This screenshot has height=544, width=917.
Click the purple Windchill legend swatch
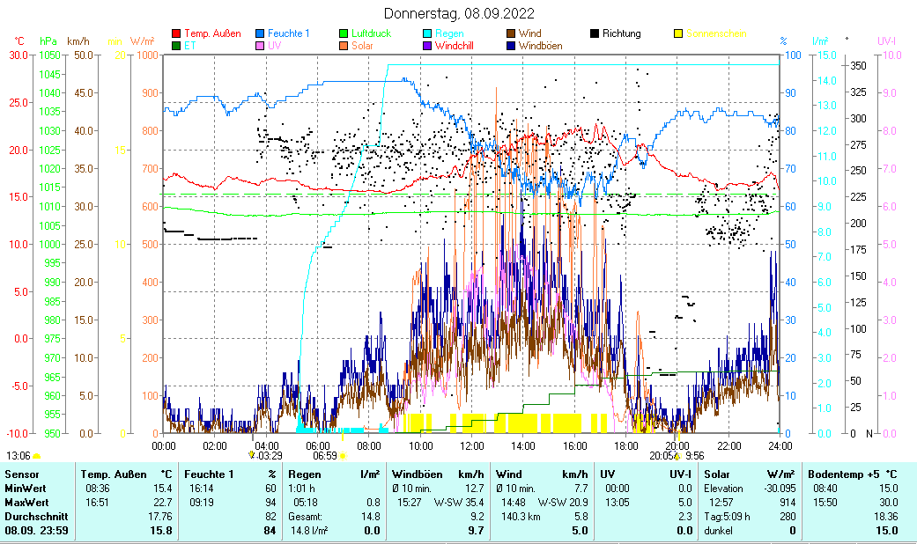click(x=427, y=46)
